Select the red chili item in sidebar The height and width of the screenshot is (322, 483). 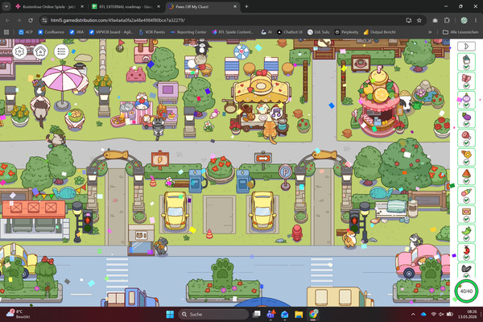click(466, 253)
